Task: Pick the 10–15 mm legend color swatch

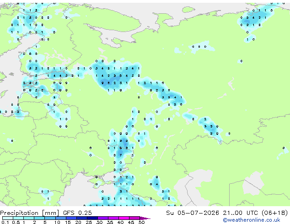Action: click(60, 218)
